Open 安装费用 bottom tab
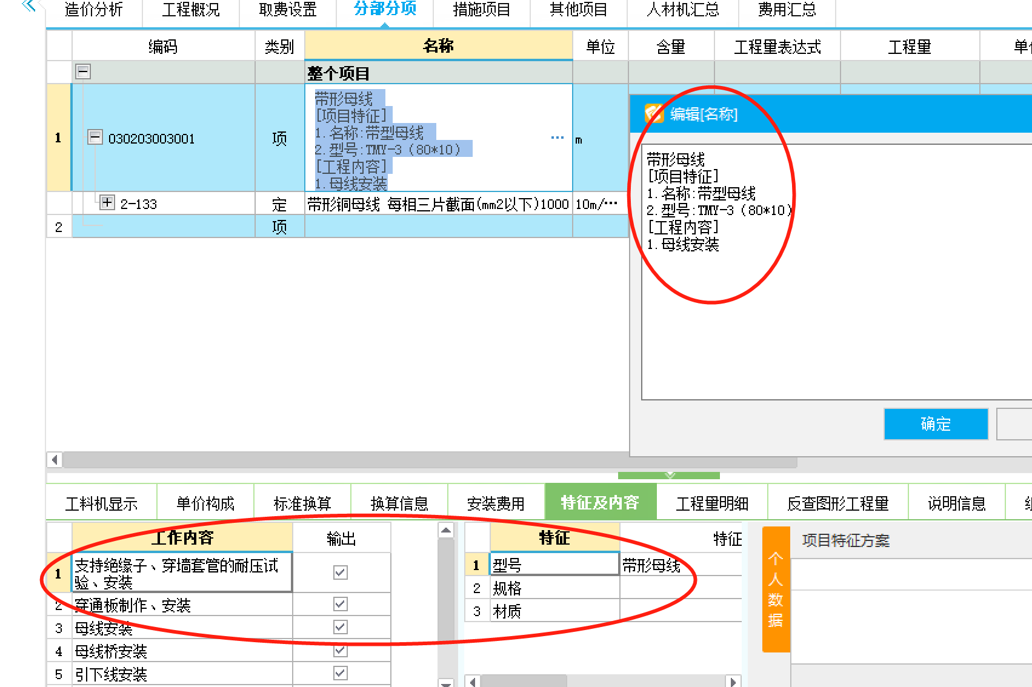This screenshot has height=687, width=1032. click(x=496, y=503)
